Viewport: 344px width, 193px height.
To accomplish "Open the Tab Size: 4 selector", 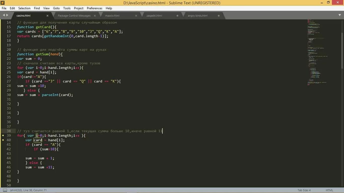I will (x=304, y=190).
